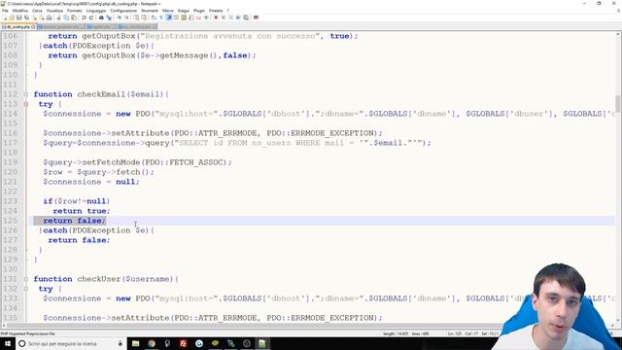Toggle synchronized horizontal scrolling icon
Viewport: 622px width, 350px height.
click(x=144, y=17)
